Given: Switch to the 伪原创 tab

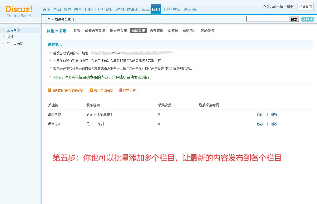Looking at the screenshot, I should click(x=173, y=31).
